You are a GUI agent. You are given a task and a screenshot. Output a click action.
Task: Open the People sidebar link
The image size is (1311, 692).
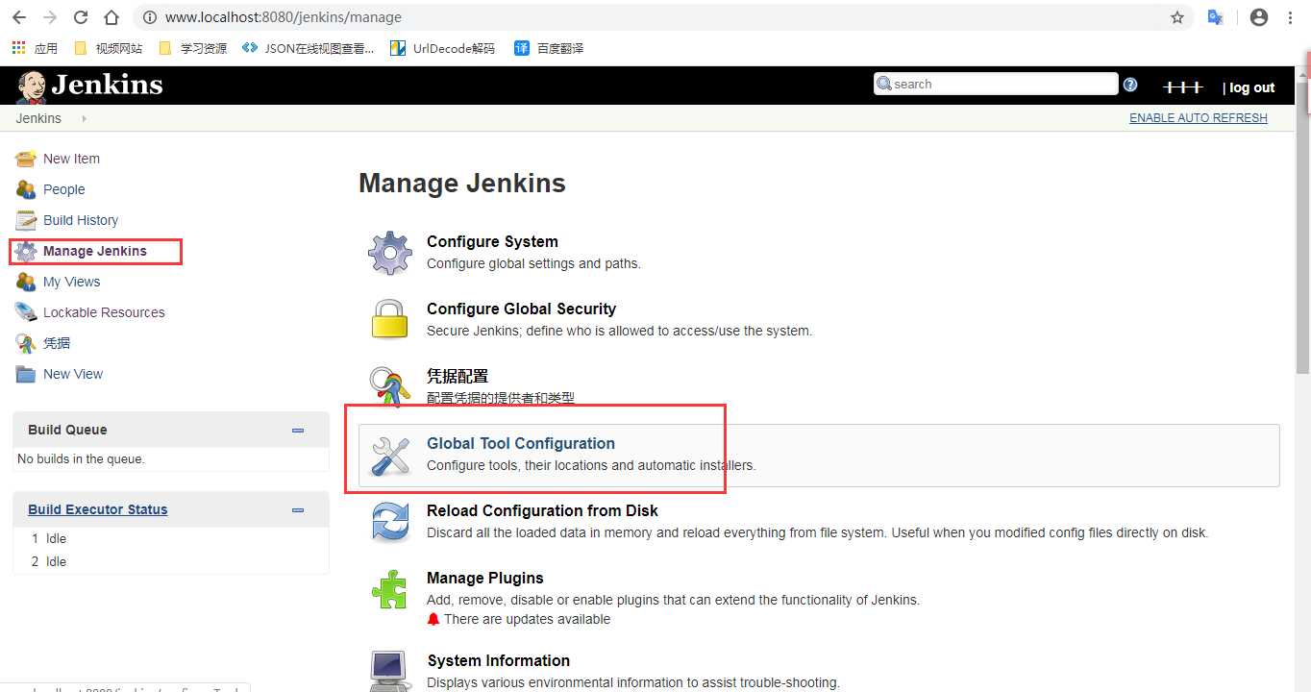point(64,189)
